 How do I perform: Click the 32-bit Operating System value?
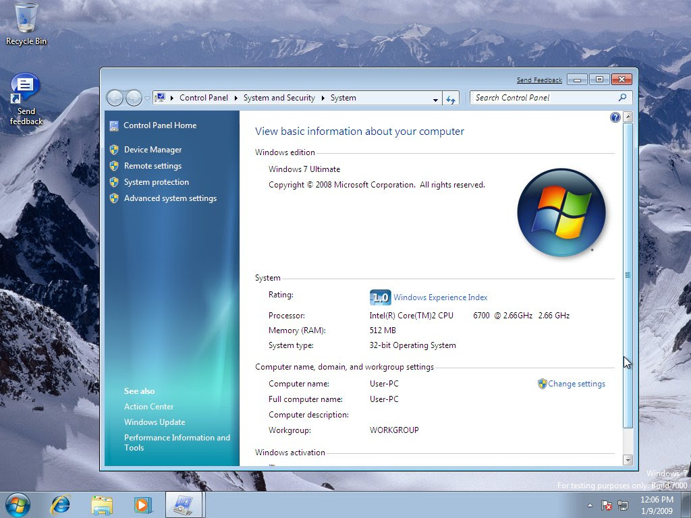point(412,345)
